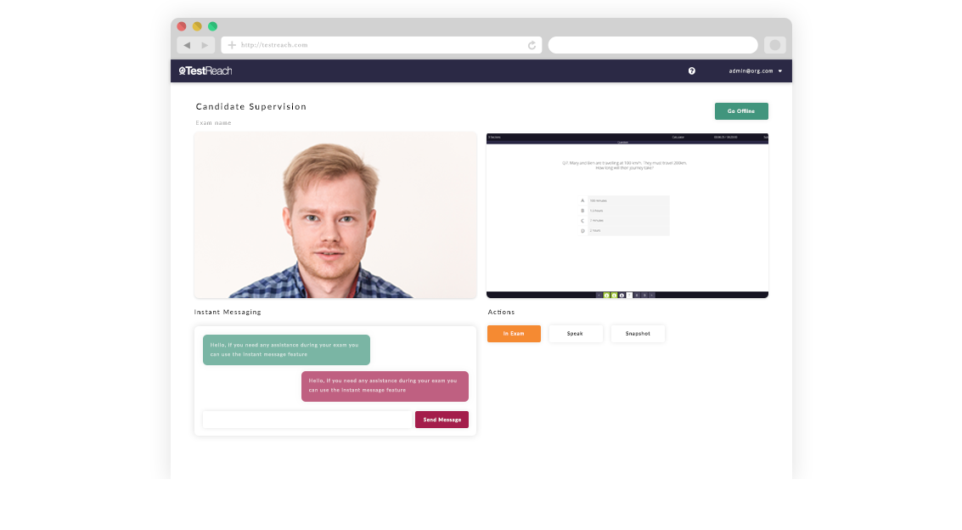
Task: Click the Instant Messaging heading
Action: tap(228, 313)
